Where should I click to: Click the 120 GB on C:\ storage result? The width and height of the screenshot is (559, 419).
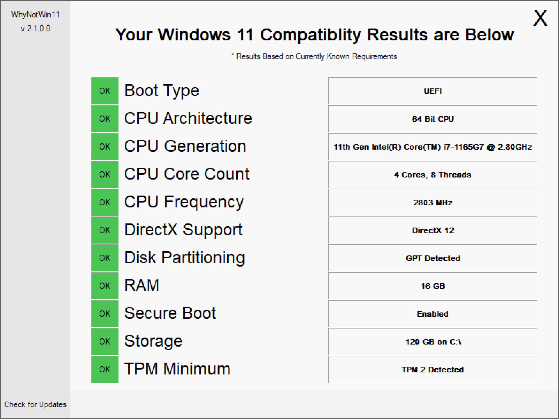click(432, 342)
